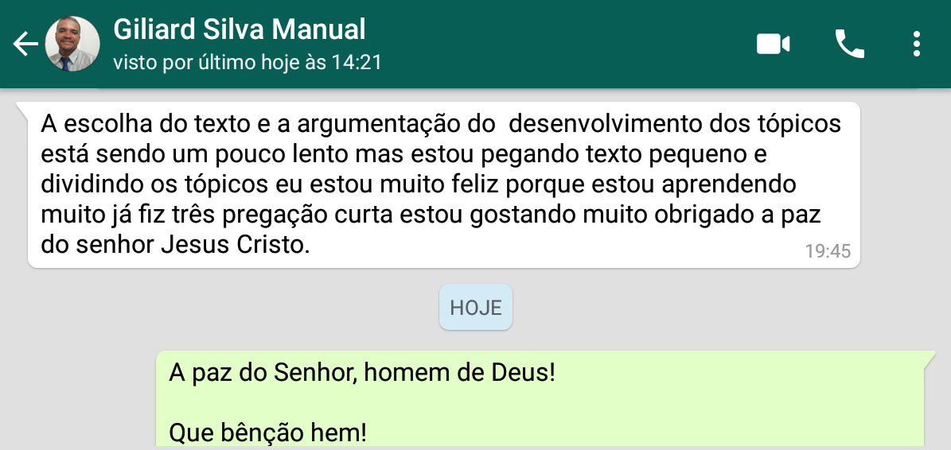This screenshot has height=450, width=951.
Task: Tap the pointed tail of the incoming bubble
Action: 21,108
